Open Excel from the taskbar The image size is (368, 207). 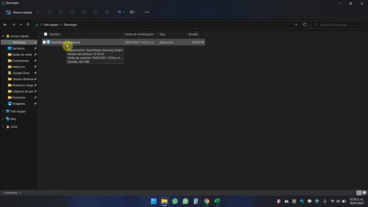point(217,201)
